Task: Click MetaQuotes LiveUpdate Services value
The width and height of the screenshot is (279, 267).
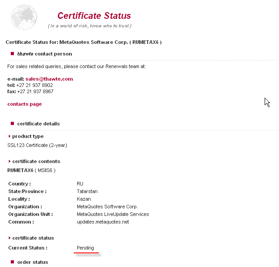Action: point(113,215)
